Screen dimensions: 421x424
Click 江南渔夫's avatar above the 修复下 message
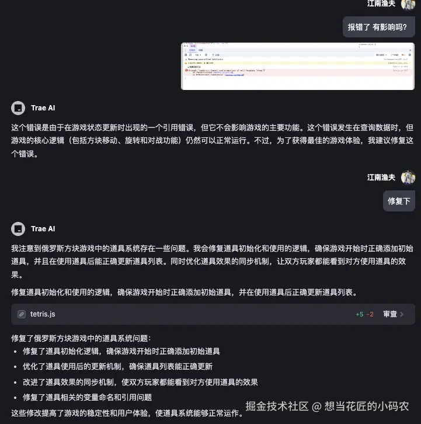[x=408, y=178]
